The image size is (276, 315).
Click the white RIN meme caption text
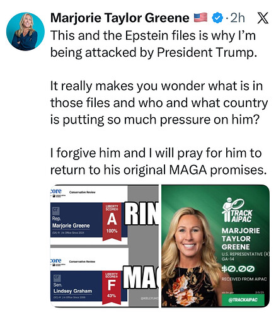[141, 214]
